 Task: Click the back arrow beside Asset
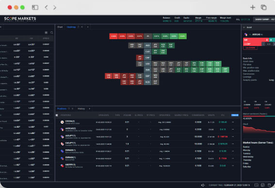(244, 27)
